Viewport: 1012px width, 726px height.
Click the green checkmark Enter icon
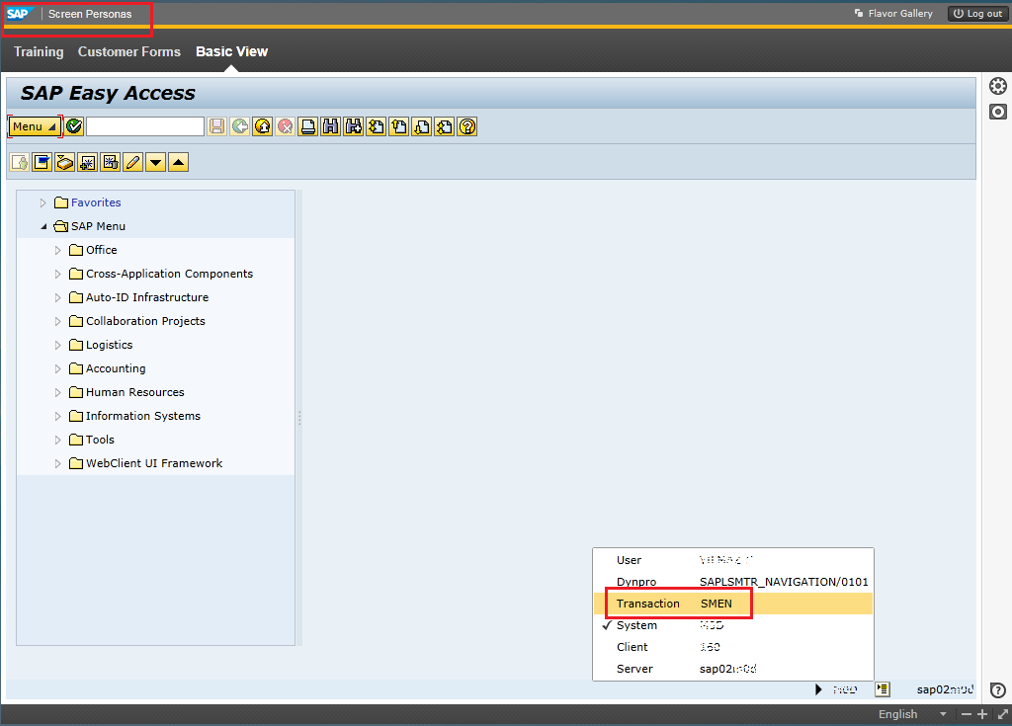[74, 126]
